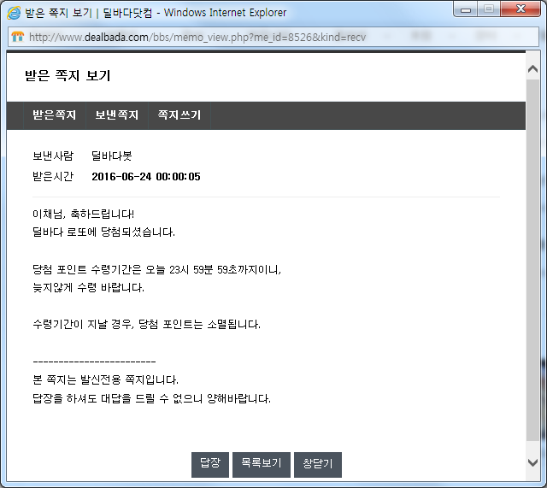
Task: Switch to the 보낸쪽지 tab
Action: point(117,115)
